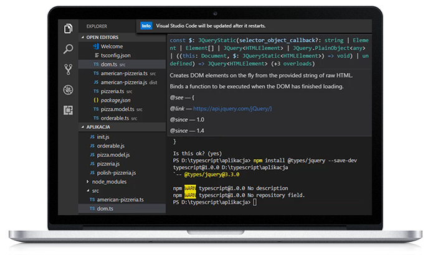Click '@types/jquery@3.3.0' in terminal output
The image size is (433, 255).
coord(212,175)
